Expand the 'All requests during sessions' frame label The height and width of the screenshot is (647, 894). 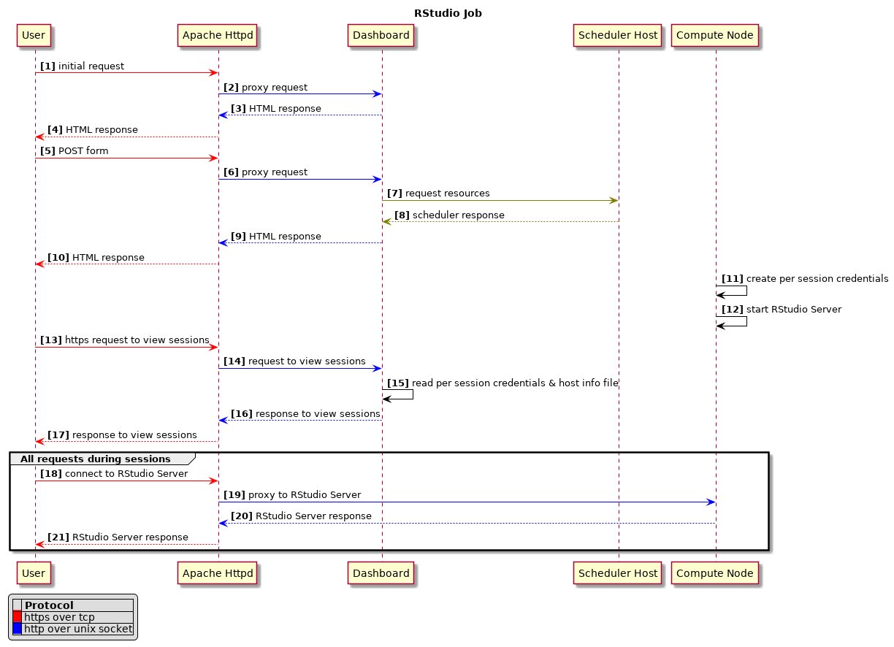coord(95,459)
